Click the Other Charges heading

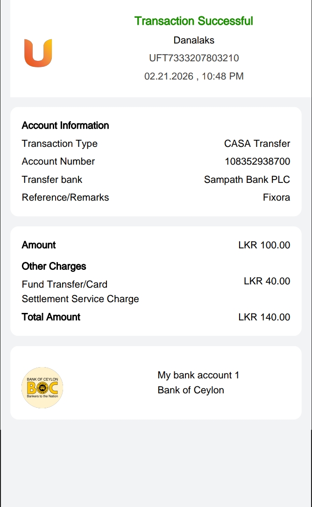point(54,266)
